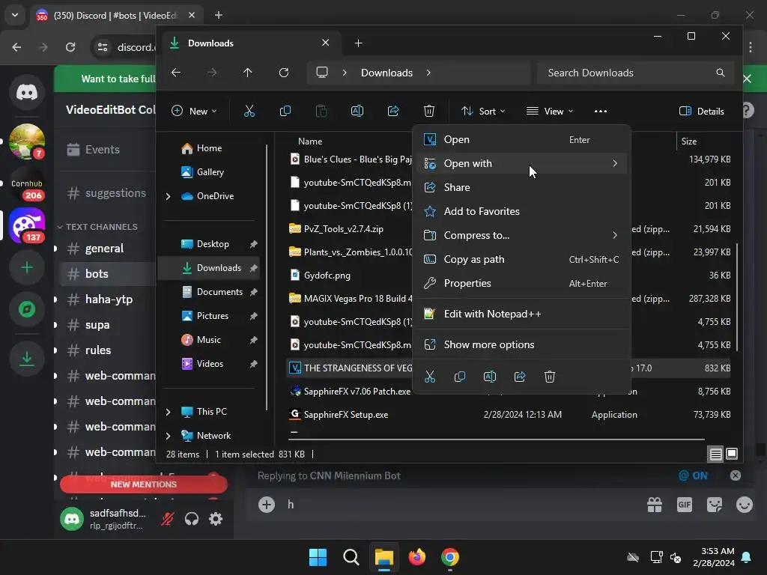Select Add to Favorites menu entry

tap(521, 212)
